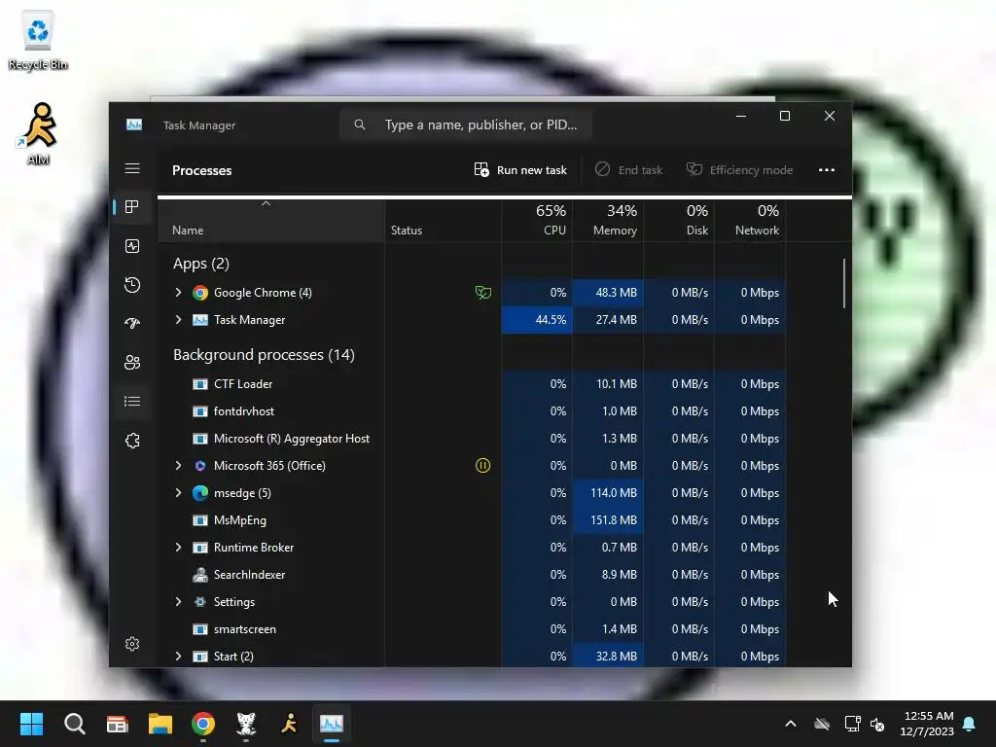Sort by the CPU column header
996x747 pixels.
click(x=537, y=221)
